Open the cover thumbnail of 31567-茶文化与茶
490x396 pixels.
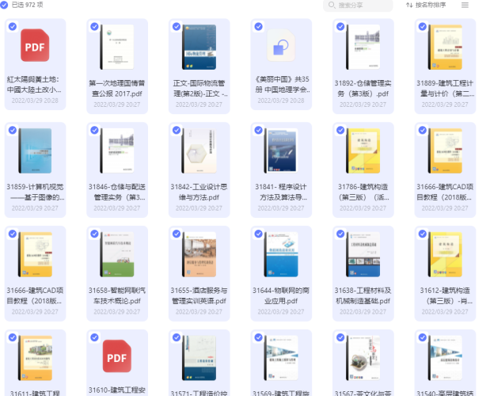tap(363, 358)
